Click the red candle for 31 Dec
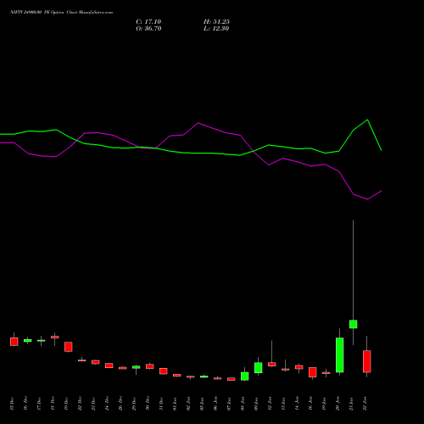Screen dimensions: 424x424 [164, 371]
